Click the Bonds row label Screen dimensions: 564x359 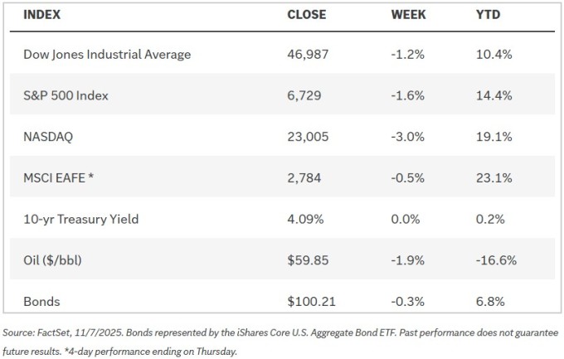pos(43,301)
